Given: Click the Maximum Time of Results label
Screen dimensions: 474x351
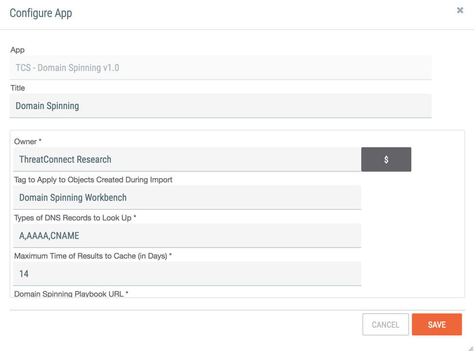Looking at the screenshot, I should [x=93, y=256].
